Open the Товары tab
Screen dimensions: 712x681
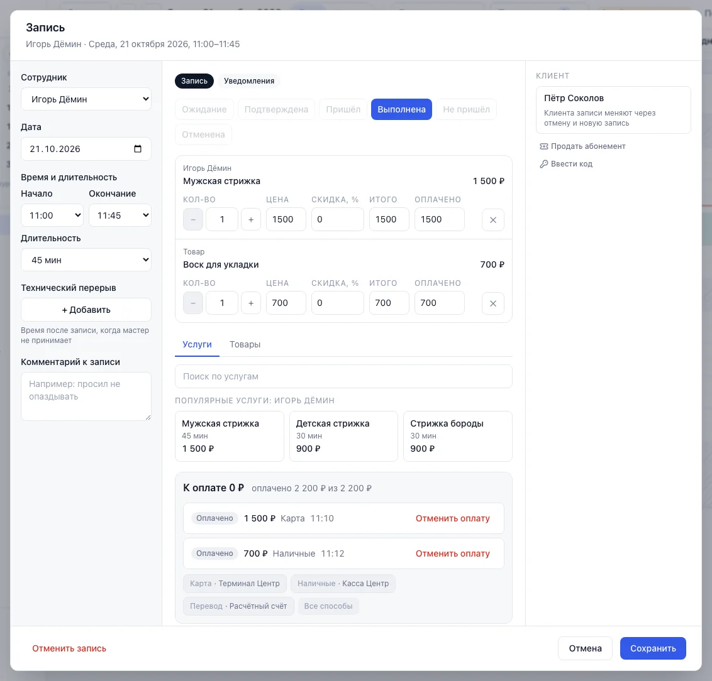(245, 344)
